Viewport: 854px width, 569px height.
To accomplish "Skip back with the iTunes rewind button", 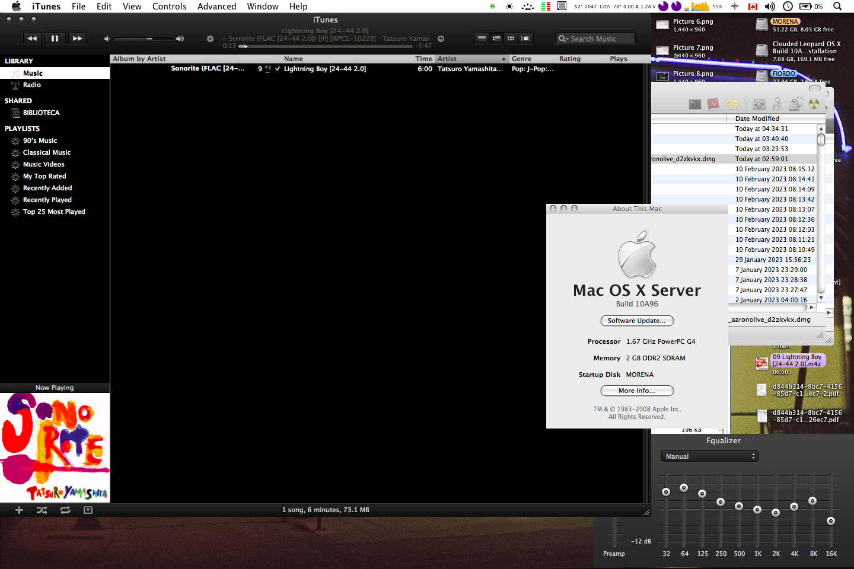I will 32,39.
